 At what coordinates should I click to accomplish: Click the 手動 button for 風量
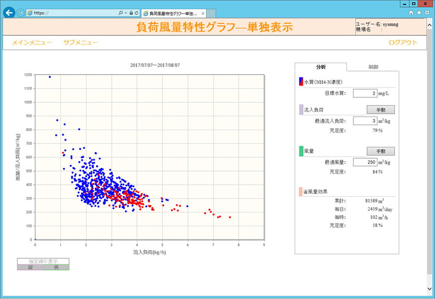381,151
